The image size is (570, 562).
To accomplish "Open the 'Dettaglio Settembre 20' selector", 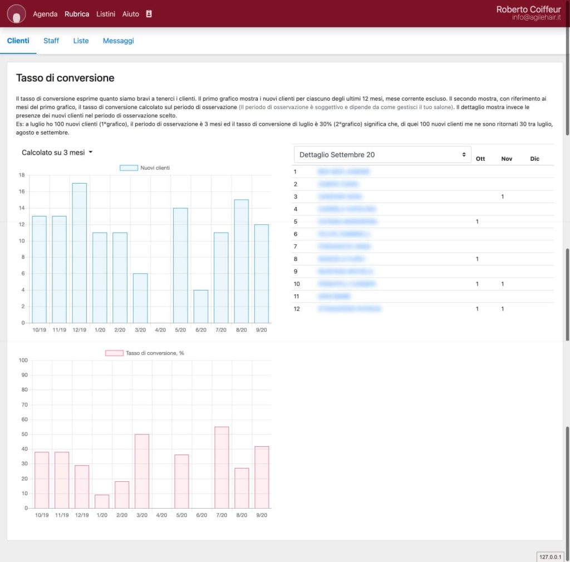I will pyautogui.click(x=382, y=155).
